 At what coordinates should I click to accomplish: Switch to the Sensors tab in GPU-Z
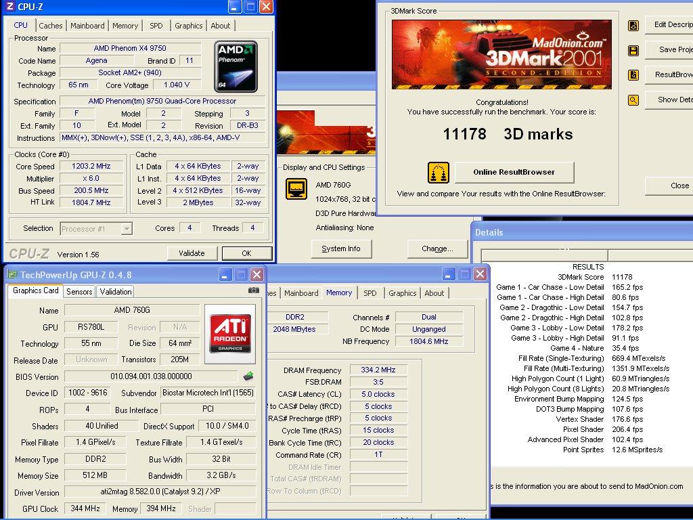tap(80, 291)
